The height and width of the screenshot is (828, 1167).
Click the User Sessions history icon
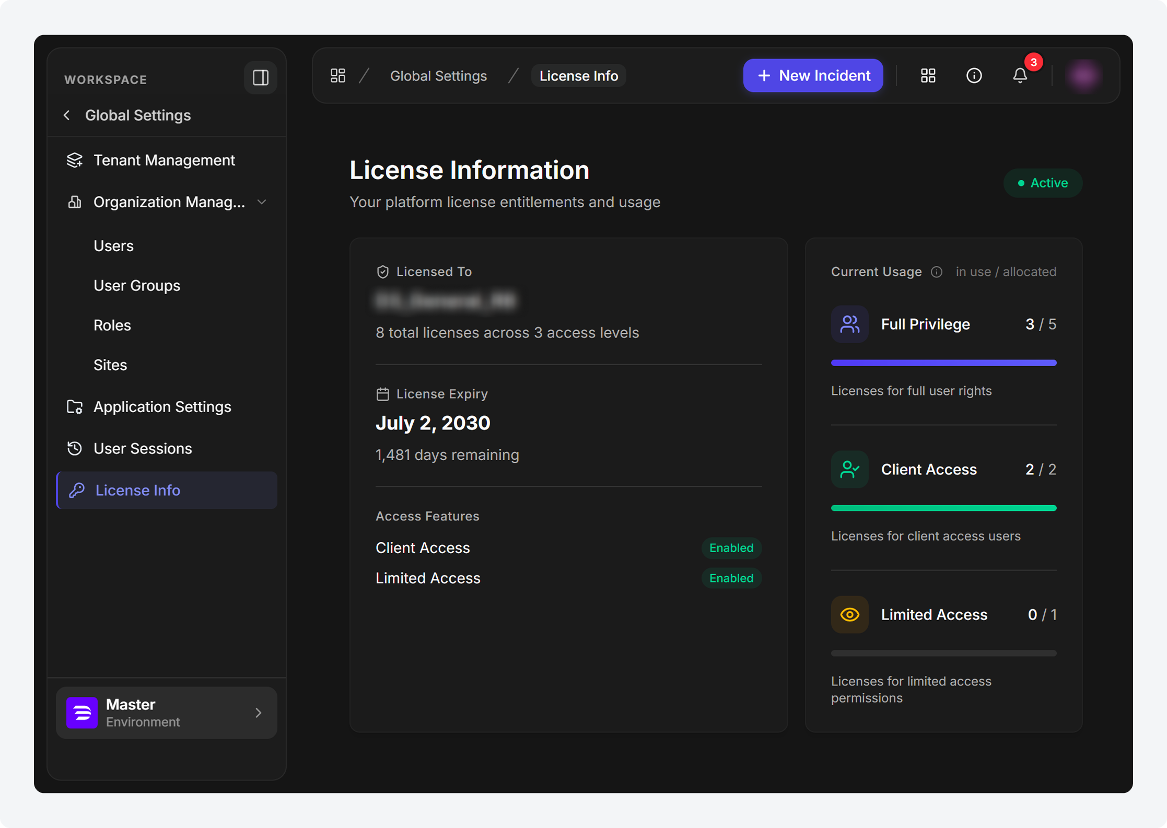pos(75,448)
